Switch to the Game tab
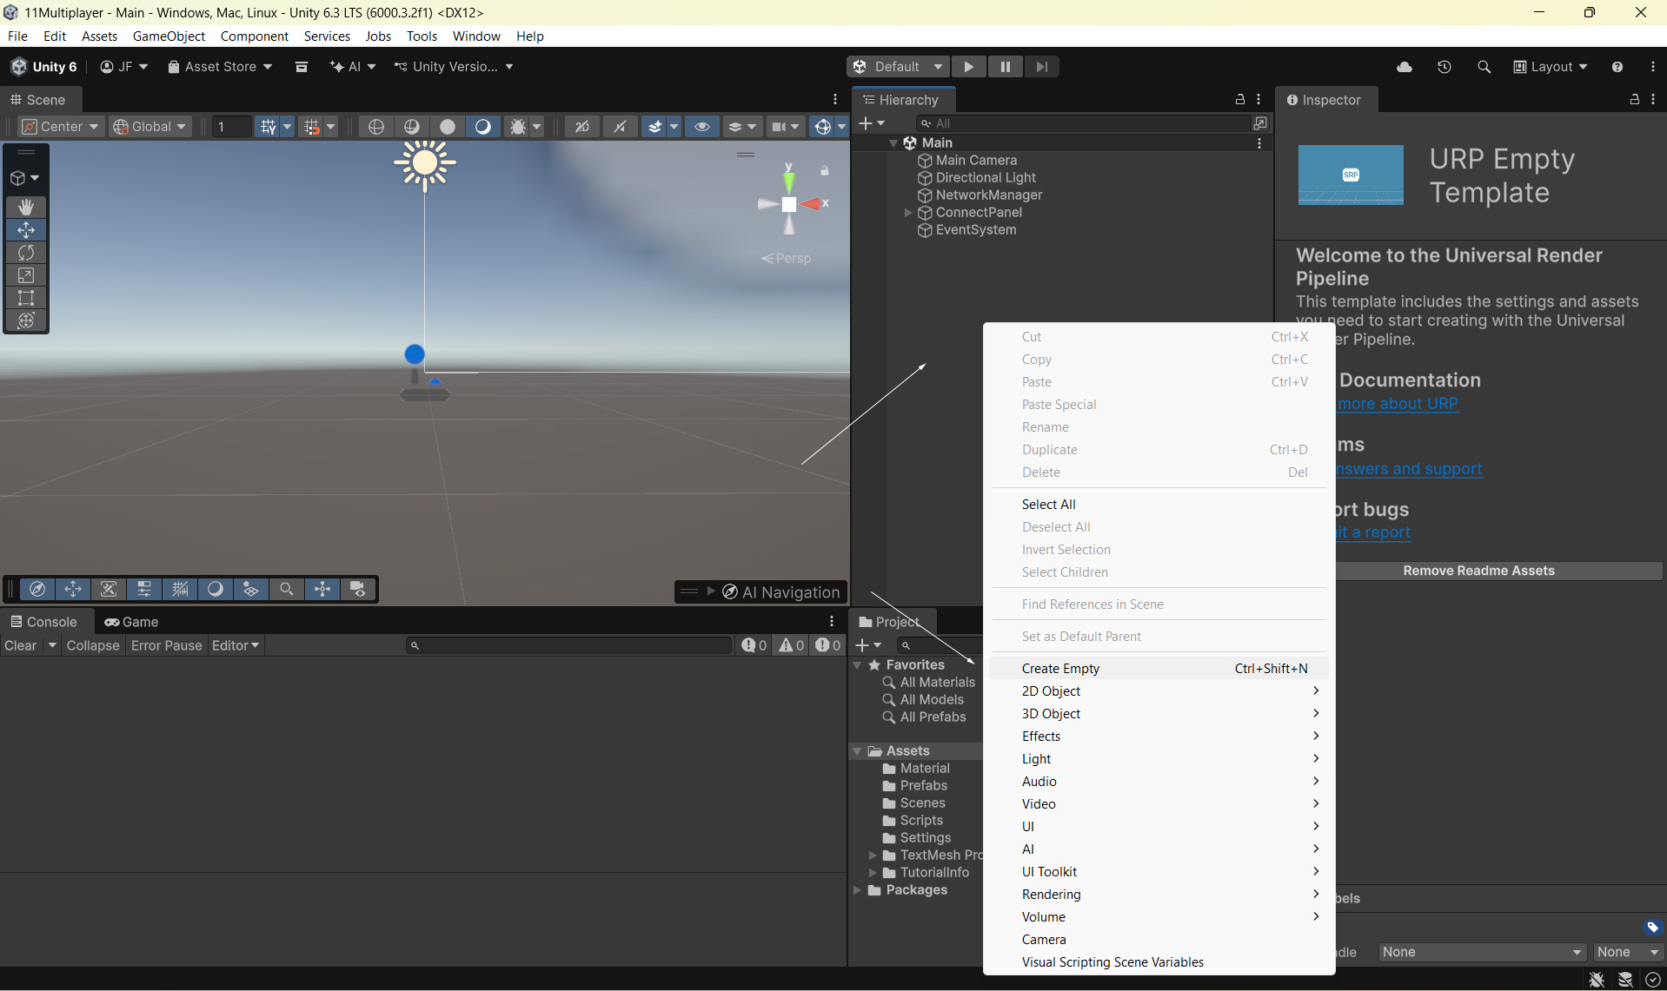The height and width of the screenshot is (991, 1667). click(x=132, y=622)
